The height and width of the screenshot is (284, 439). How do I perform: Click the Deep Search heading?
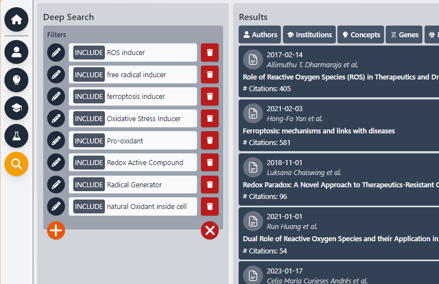[x=69, y=17]
